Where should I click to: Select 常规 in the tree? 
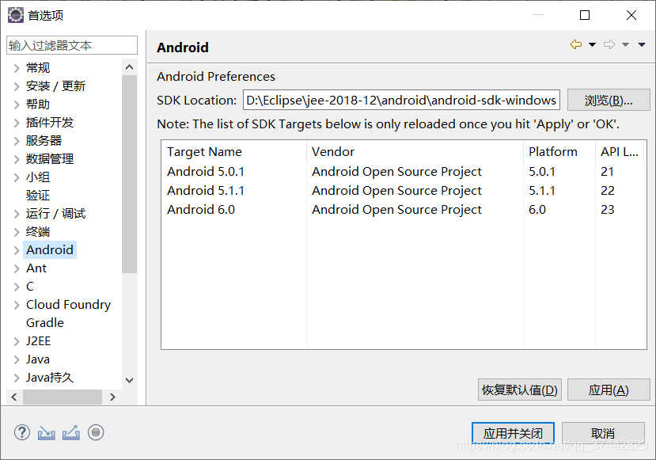tap(38, 68)
